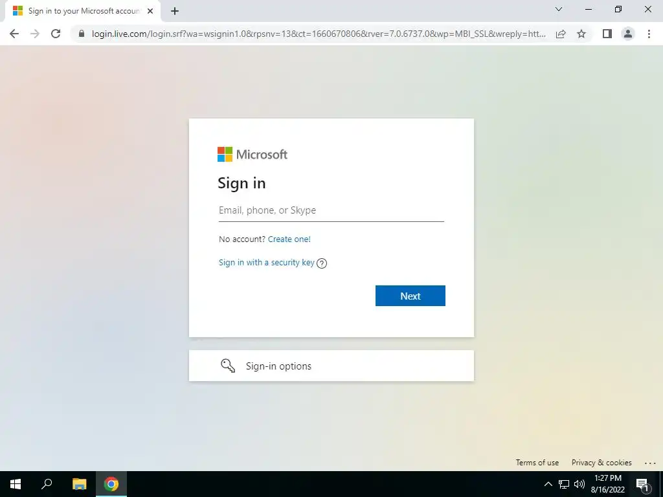The width and height of the screenshot is (663, 497).
Task: Click the address bar URL
Action: (x=319, y=34)
